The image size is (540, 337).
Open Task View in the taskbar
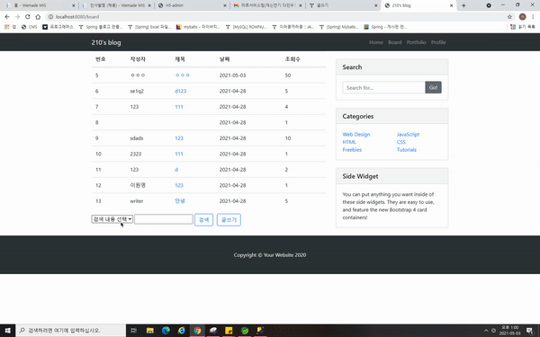point(133,331)
